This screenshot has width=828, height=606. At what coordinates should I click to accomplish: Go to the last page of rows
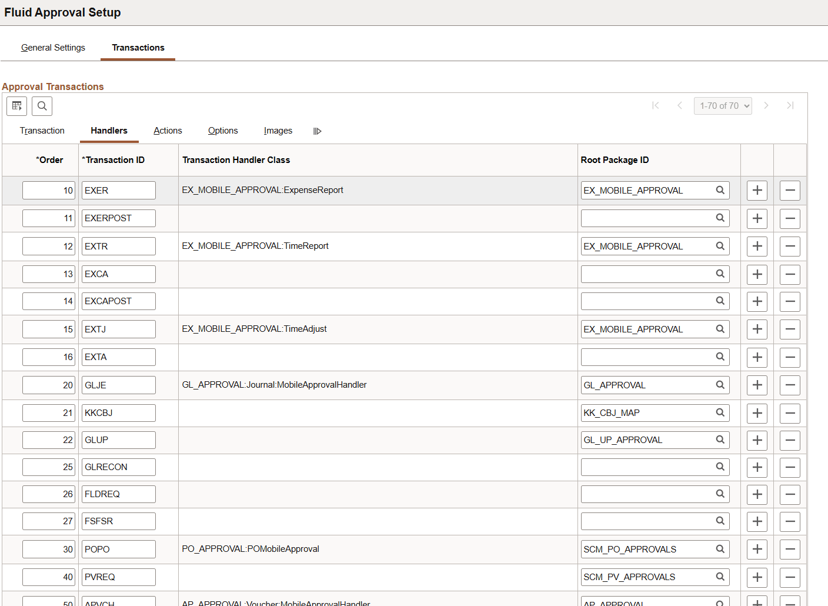pyautogui.click(x=790, y=105)
